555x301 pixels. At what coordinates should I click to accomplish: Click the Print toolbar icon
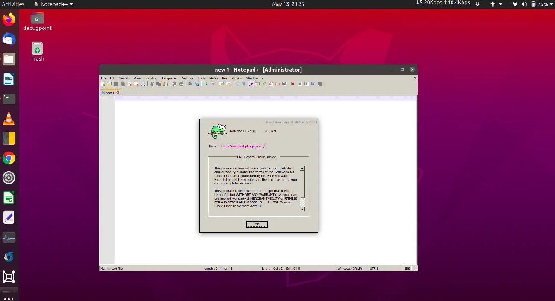[x=143, y=84]
